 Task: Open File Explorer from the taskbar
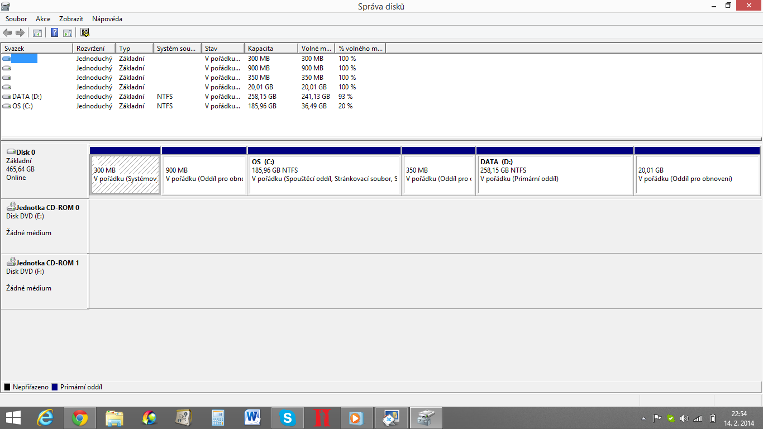115,418
